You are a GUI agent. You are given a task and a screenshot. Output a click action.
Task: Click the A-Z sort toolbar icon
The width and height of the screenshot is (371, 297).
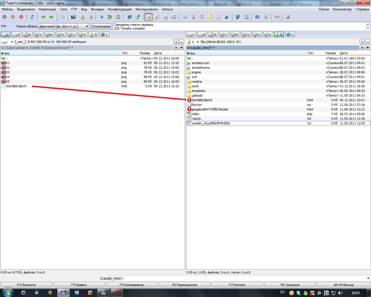pyautogui.click(x=110, y=17)
